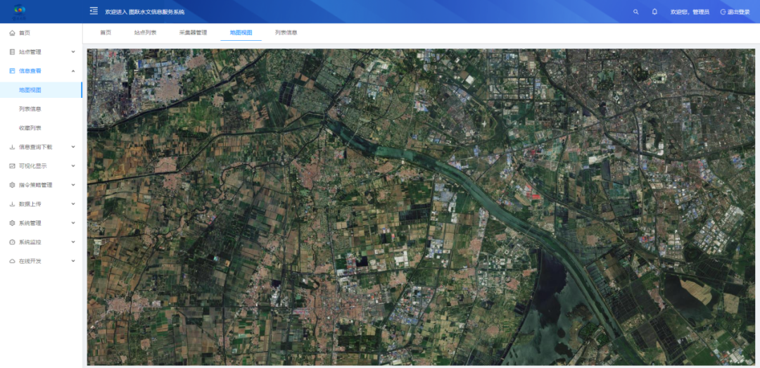Open 收藏列表 in the sidebar
The height and width of the screenshot is (368, 760).
30,128
